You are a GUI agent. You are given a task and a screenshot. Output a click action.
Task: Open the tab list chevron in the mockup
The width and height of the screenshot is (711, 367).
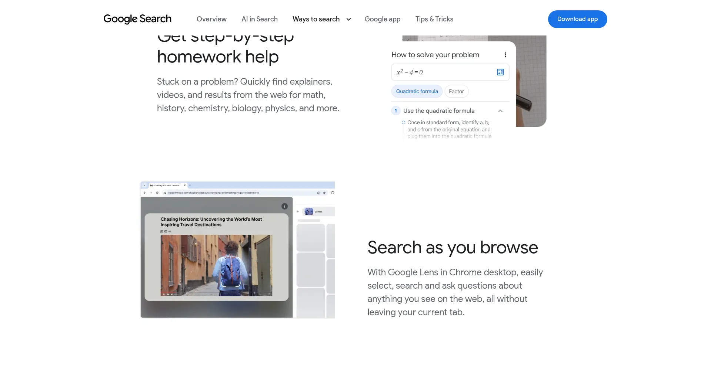pyautogui.click(x=144, y=185)
